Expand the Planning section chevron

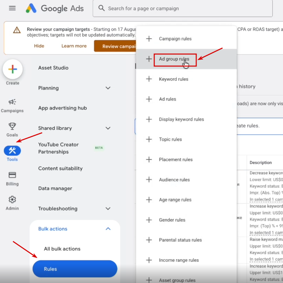[108, 88]
